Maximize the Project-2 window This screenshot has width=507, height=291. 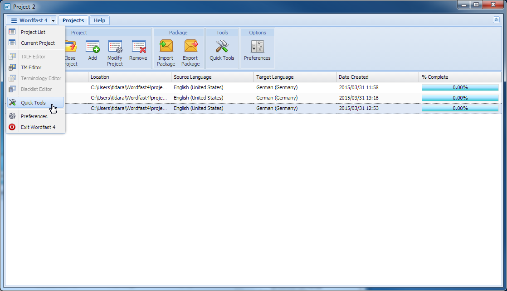pos(476,5)
